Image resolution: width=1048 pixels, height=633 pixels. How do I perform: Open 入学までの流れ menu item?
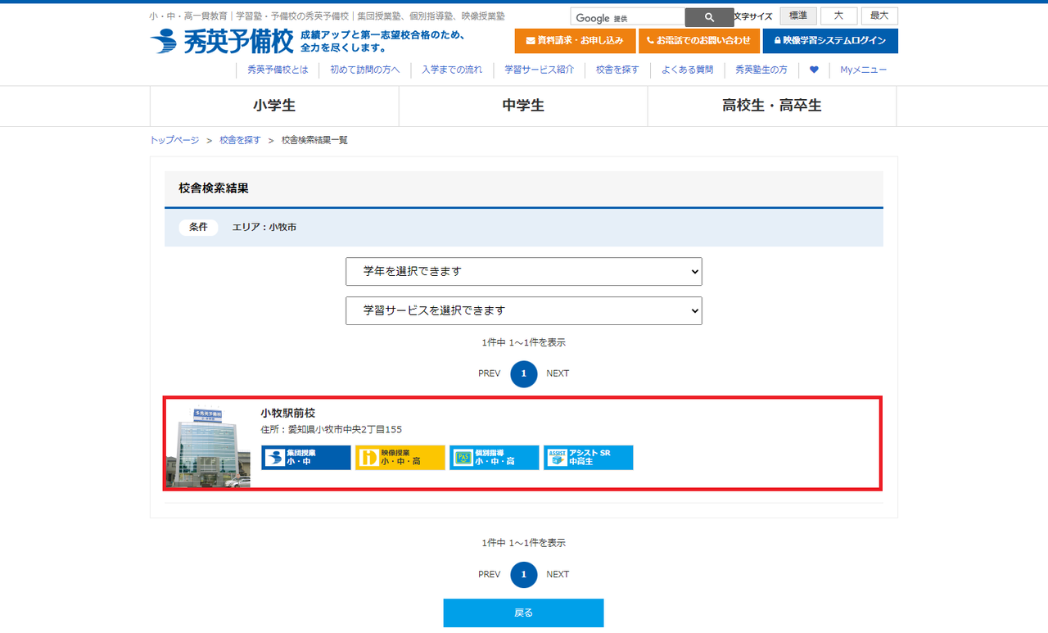452,70
